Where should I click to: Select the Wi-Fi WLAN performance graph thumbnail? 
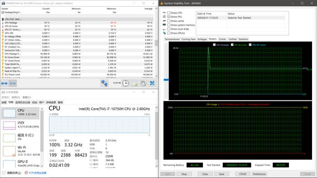pos(10,151)
